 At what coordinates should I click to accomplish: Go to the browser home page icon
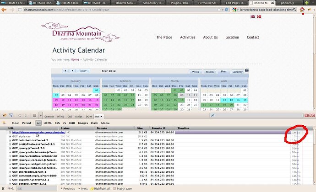[302, 10]
